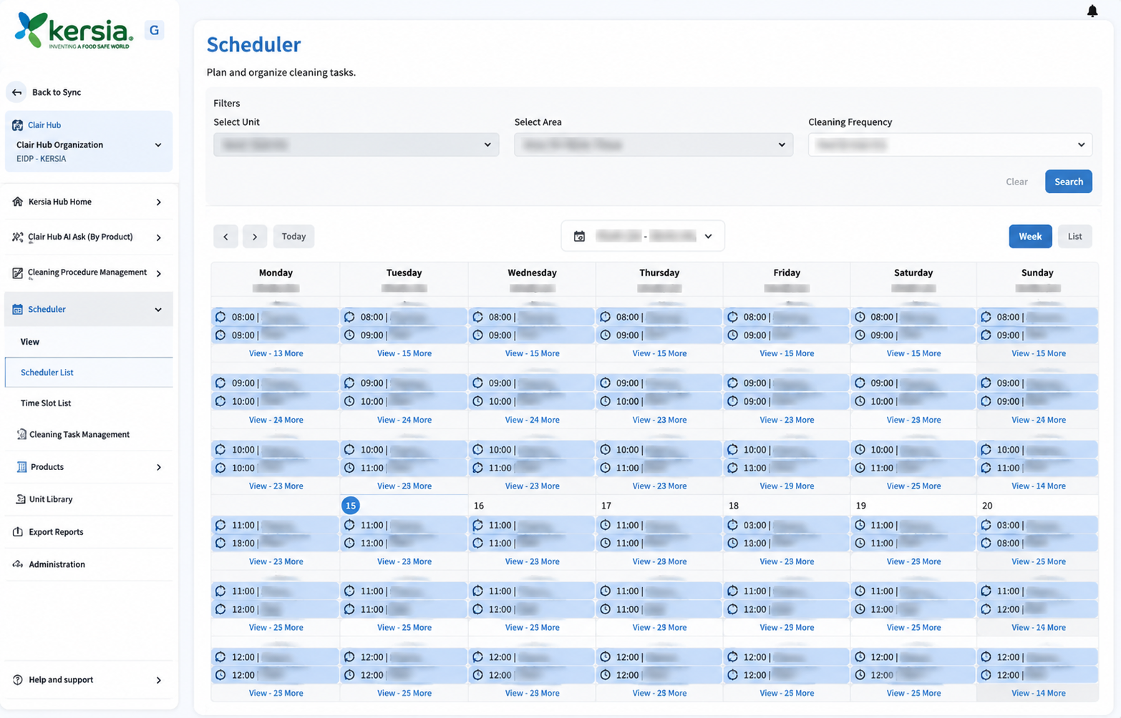Click the Kersia logo
Viewport: 1121px width, 718px height.
coord(74,31)
